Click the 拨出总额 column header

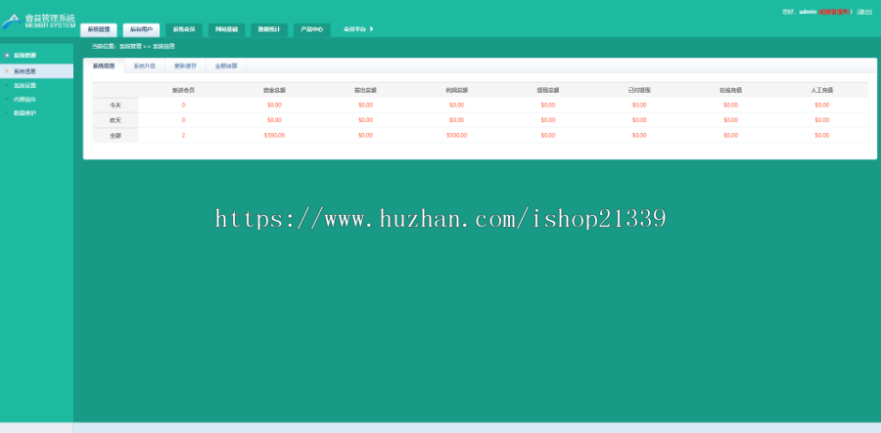coord(366,90)
